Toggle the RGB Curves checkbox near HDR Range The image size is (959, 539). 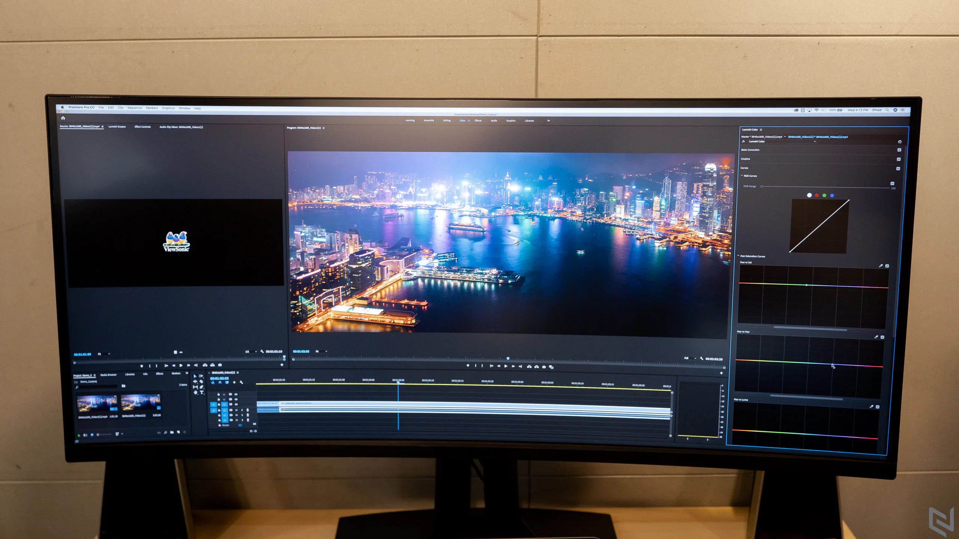(892, 183)
